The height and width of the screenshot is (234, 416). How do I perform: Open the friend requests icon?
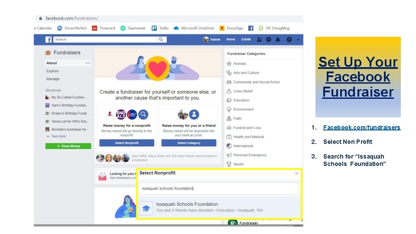click(259, 39)
